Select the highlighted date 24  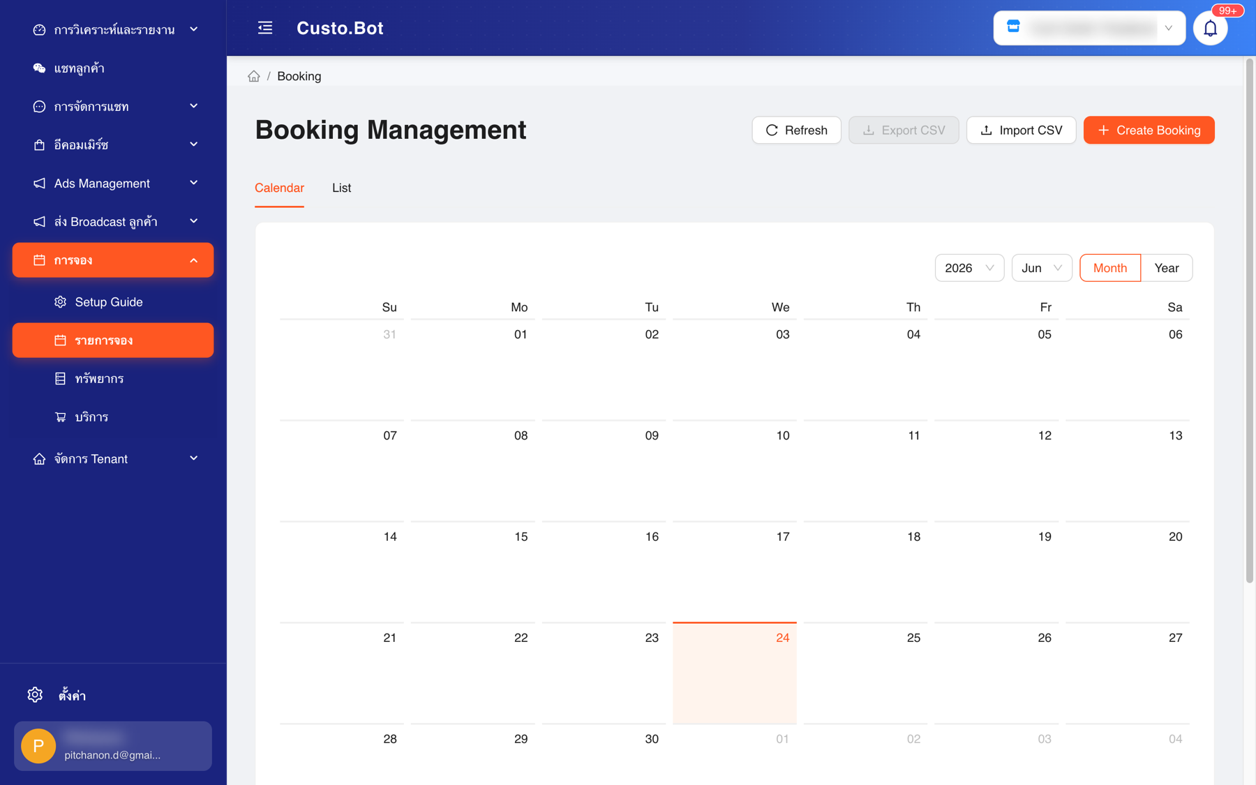[735, 673]
